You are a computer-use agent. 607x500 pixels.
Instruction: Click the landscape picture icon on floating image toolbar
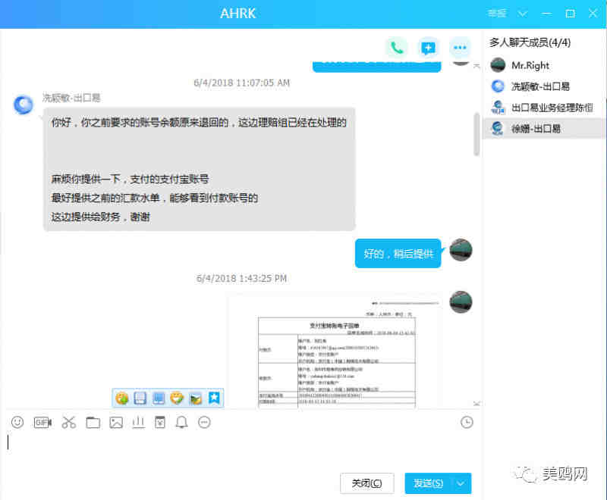(196, 398)
